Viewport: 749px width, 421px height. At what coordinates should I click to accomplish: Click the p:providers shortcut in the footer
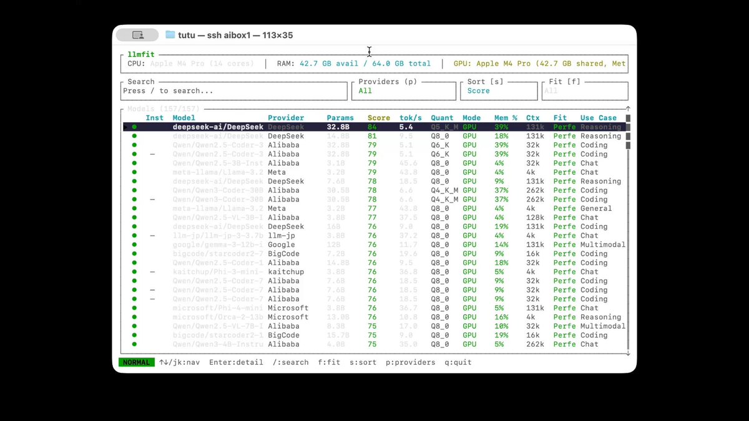click(410, 362)
